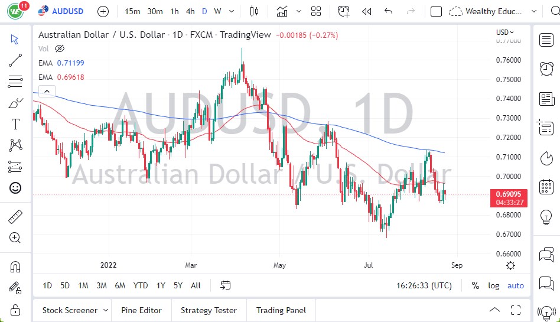Open chart settings gear on price axis

510,265
